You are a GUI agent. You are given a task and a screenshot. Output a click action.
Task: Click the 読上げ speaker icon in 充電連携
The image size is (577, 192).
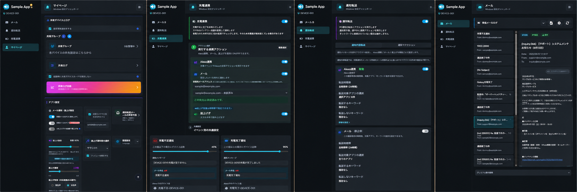click(196, 114)
